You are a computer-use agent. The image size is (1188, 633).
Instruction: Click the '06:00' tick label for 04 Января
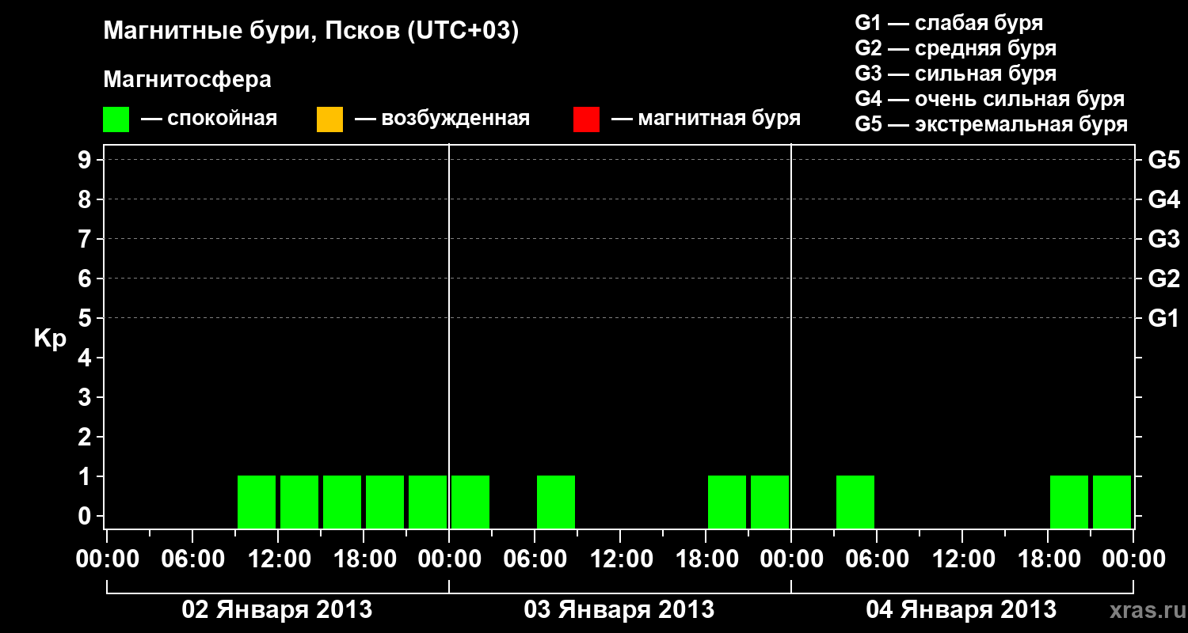pos(877,559)
